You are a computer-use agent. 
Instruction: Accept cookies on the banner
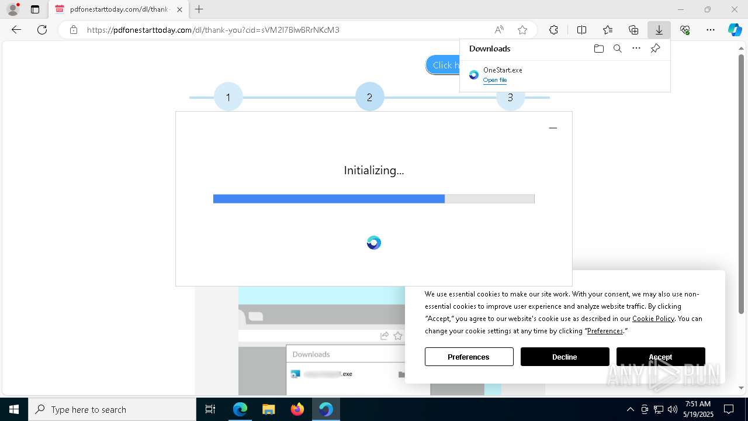pos(660,357)
